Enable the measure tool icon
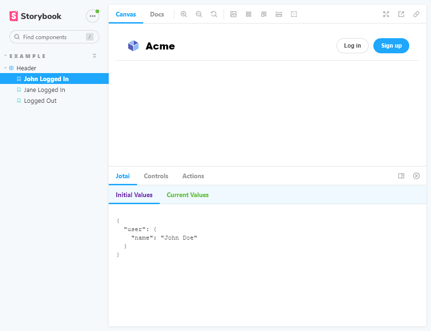 (x=278, y=14)
